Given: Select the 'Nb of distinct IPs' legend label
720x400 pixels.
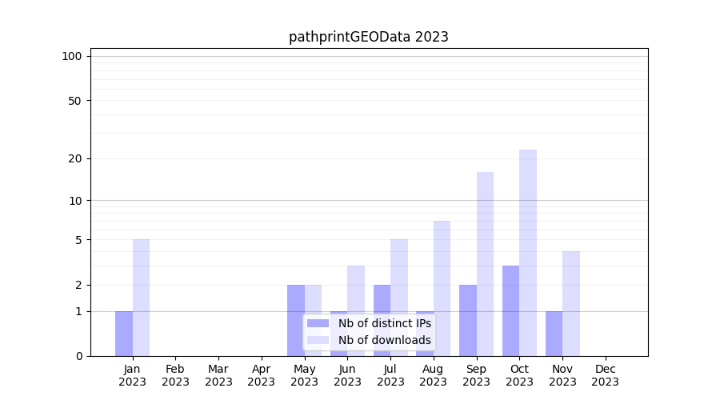Looking at the screenshot, I should pos(384,323).
